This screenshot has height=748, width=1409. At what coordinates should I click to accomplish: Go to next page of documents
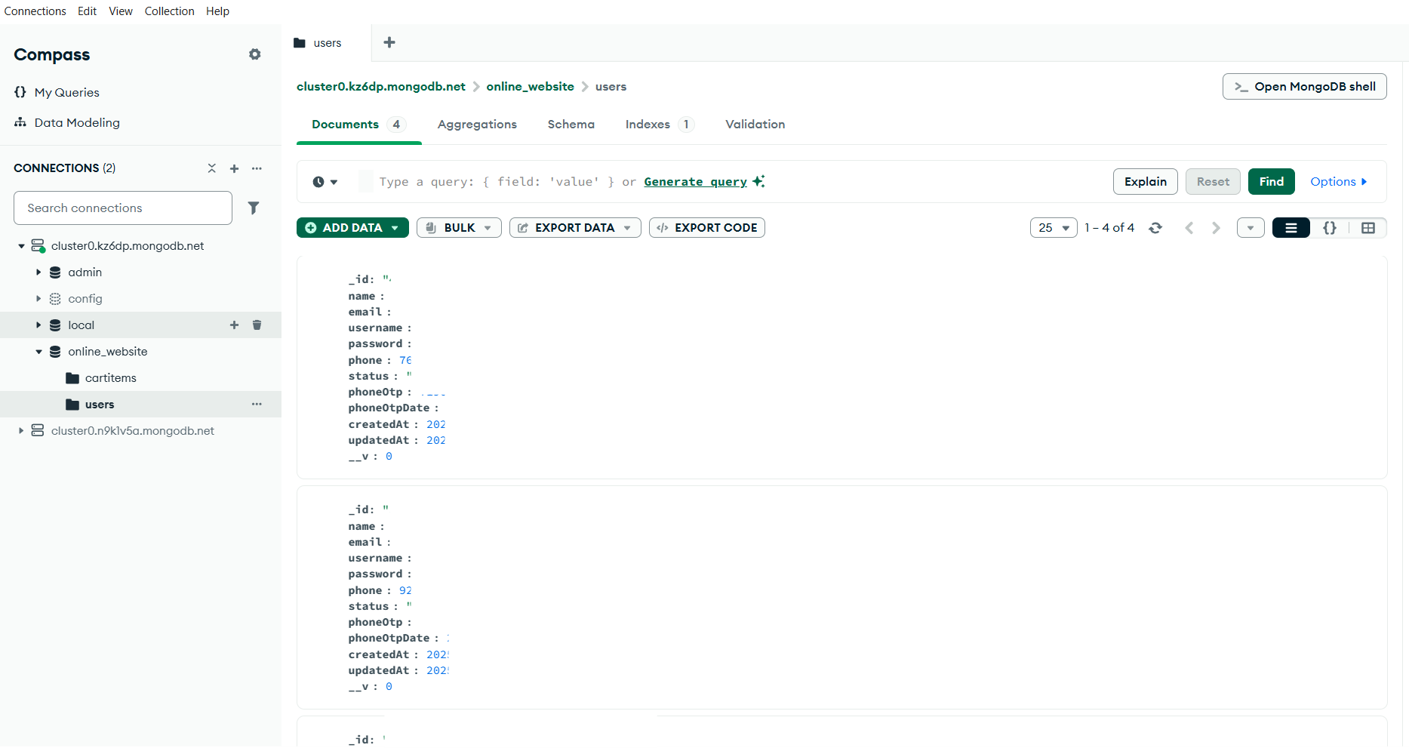tap(1216, 227)
